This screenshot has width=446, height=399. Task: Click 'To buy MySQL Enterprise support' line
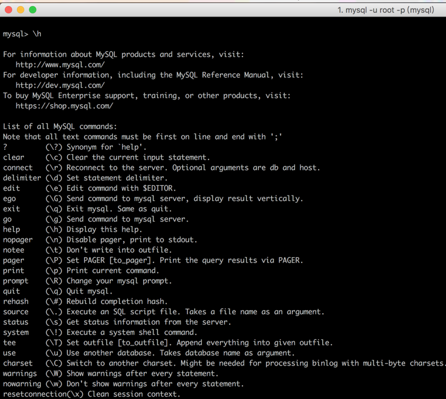(x=147, y=96)
